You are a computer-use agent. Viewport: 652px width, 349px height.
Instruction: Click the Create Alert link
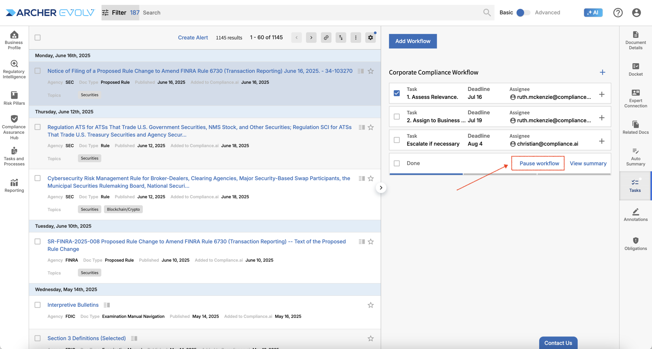coord(193,37)
